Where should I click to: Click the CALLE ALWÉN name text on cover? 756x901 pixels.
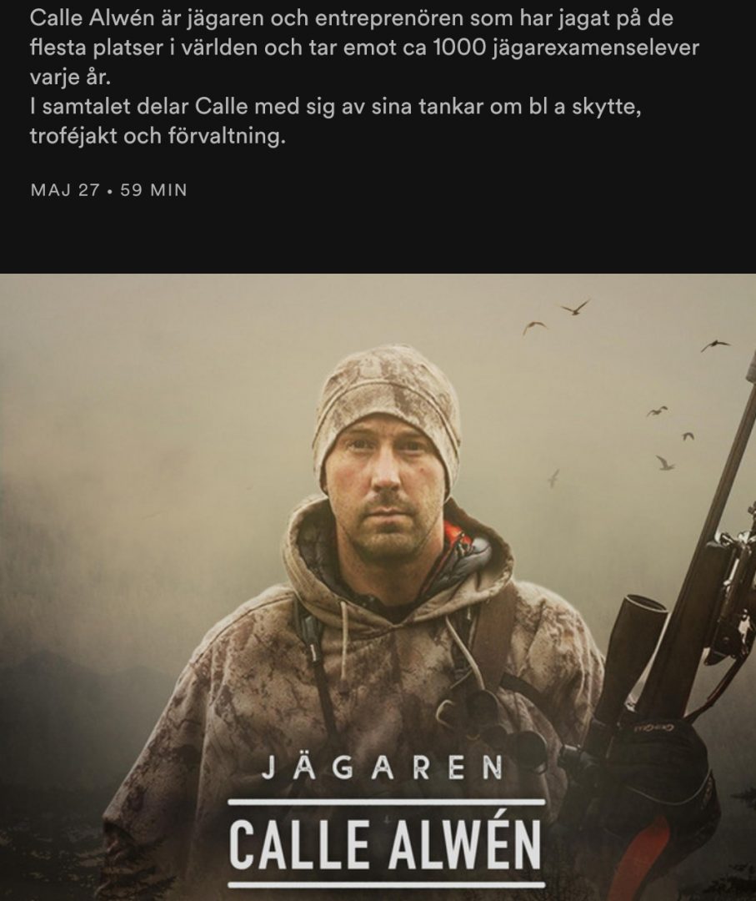click(x=385, y=845)
